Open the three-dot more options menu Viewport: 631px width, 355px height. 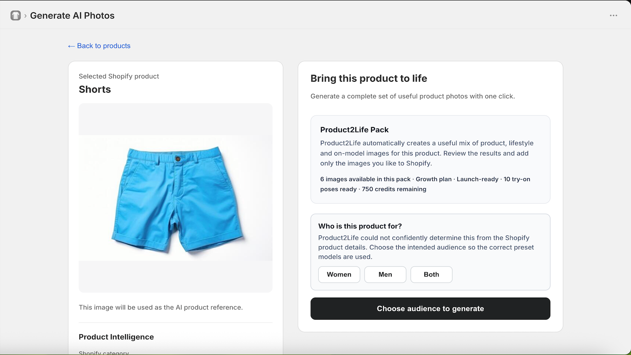[x=613, y=15]
